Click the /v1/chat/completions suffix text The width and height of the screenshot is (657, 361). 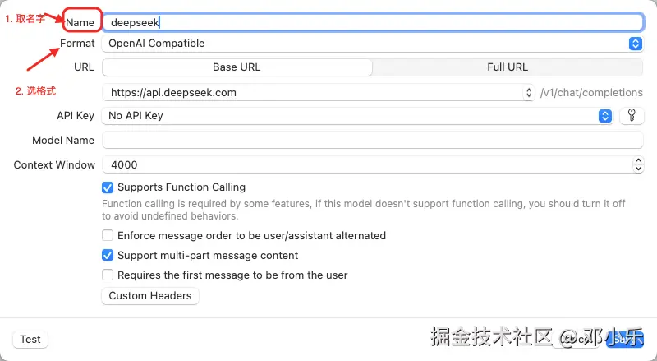pos(591,92)
